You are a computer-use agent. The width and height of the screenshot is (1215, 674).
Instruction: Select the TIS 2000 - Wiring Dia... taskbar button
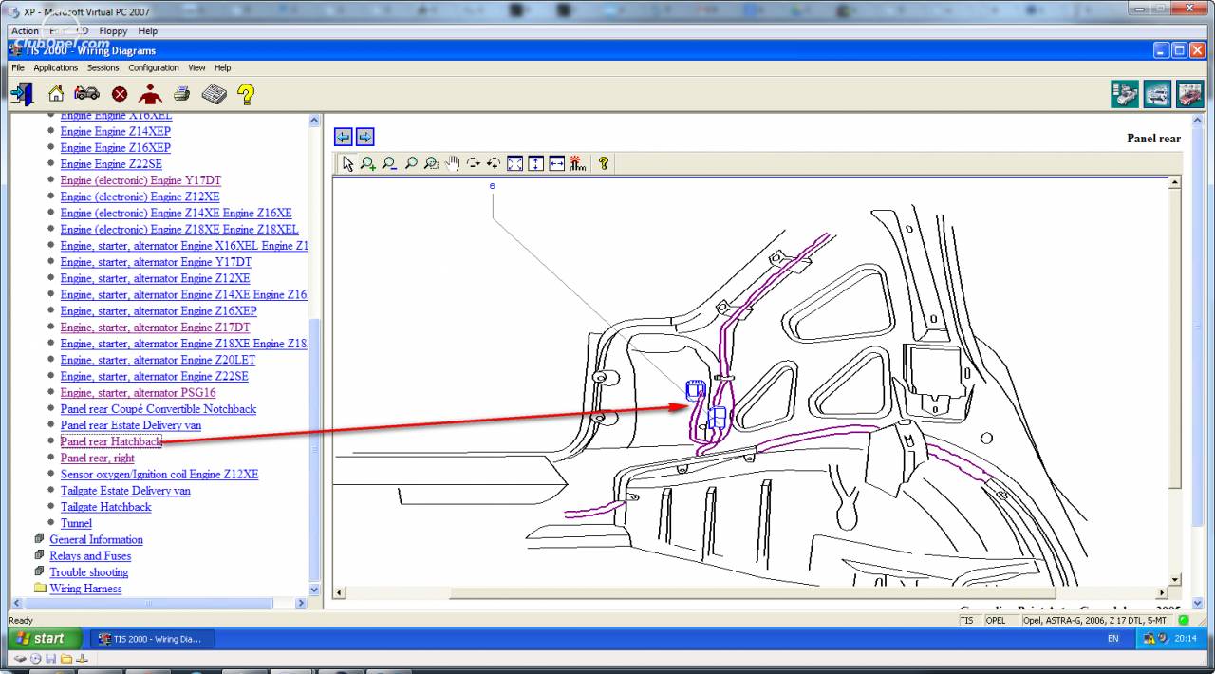pyautogui.click(x=152, y=639)
